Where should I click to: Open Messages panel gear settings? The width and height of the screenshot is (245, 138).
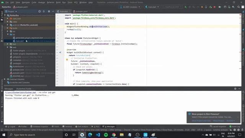coord(235,89)
